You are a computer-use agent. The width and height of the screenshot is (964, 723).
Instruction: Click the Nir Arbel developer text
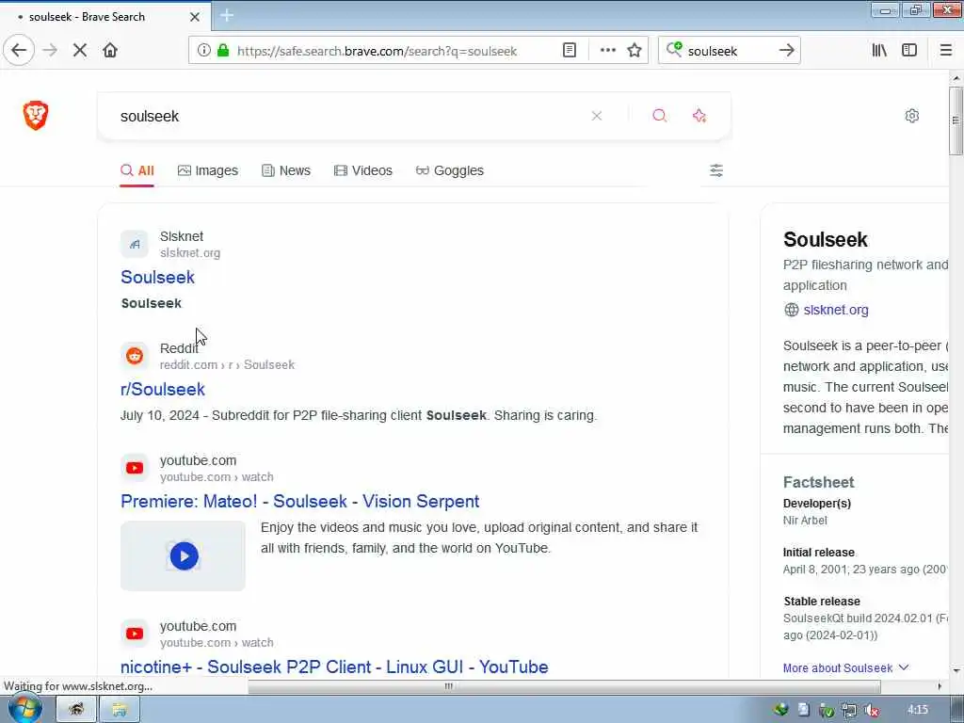coord(805,520)
